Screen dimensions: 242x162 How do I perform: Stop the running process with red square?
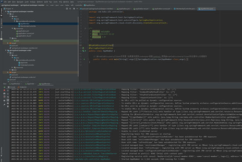(x=4, y=90)
